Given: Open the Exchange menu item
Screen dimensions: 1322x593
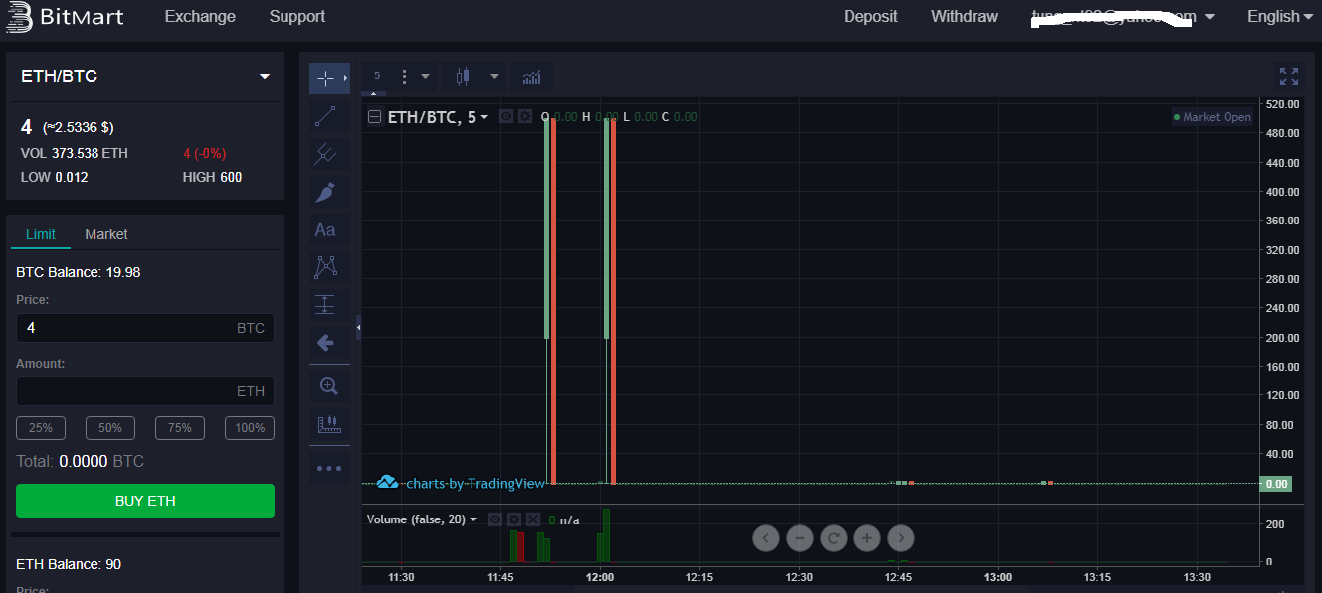Looking at the screenshot, I should (x=200, y=16).
